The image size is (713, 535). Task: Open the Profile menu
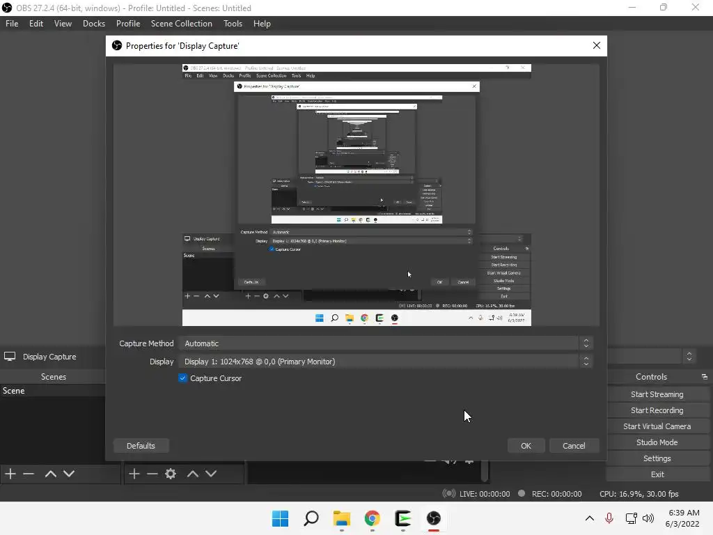128,24
